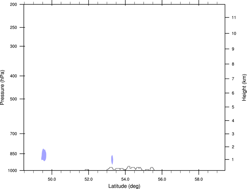Pick the 7 km height label
This screenshot has width=247, height=189.
(233, 79)
